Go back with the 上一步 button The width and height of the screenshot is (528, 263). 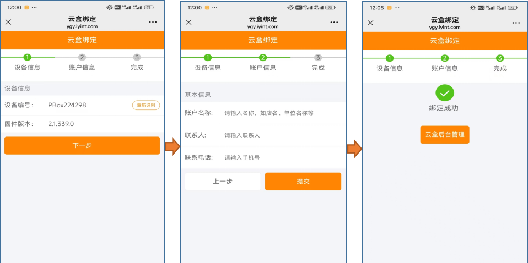point(223,182)
